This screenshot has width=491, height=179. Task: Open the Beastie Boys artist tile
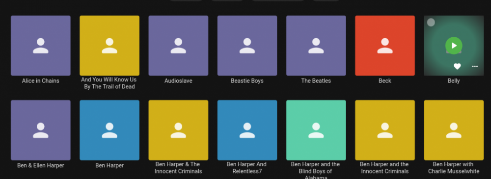click(x=247, y=46)
